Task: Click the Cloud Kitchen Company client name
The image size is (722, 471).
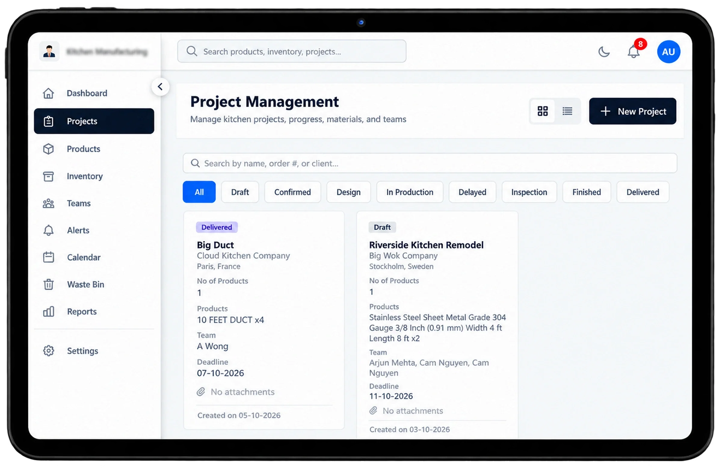Action: 243,256
